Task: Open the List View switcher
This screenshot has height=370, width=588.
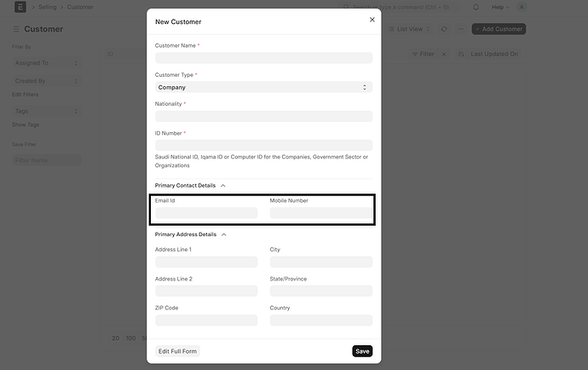Action: click(411, 29)
